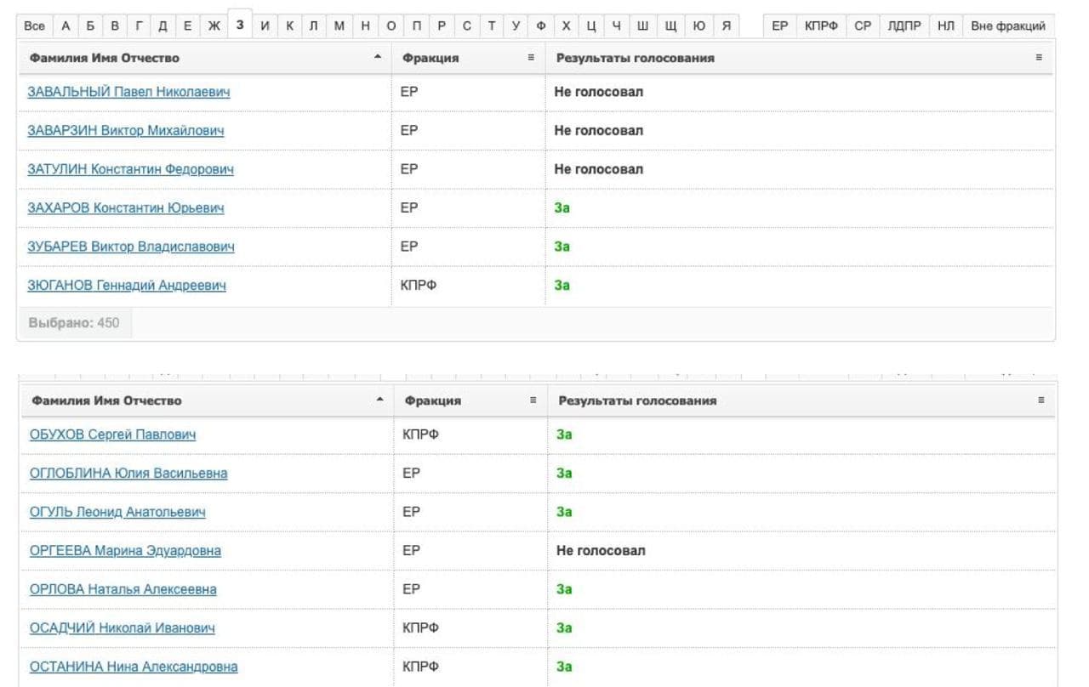
Task: Filter by the Вне фракций tab
Action: point(1008,26)
